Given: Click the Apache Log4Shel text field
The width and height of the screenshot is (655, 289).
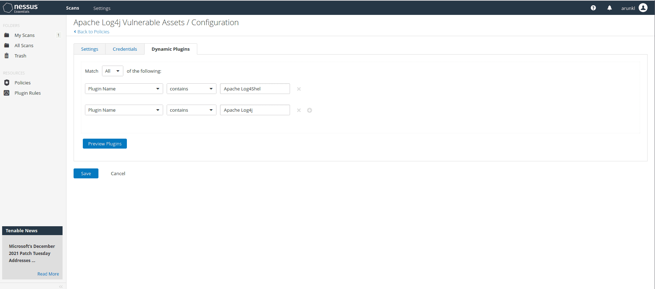Looking at the screenshot, I should (255, 89).
